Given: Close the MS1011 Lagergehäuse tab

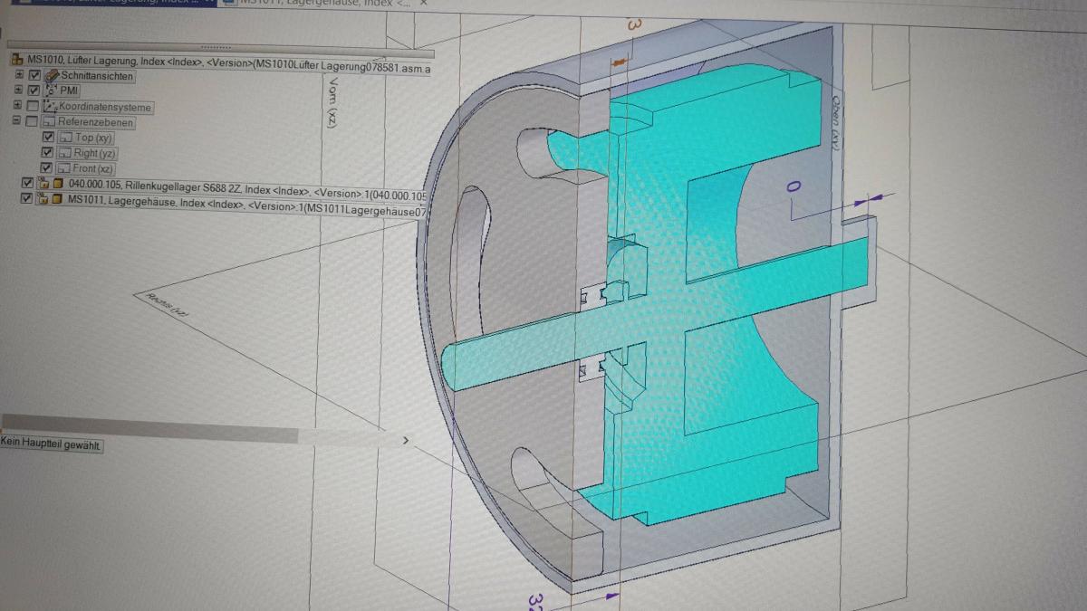Looking at the screenshot, I should [424, 4].
